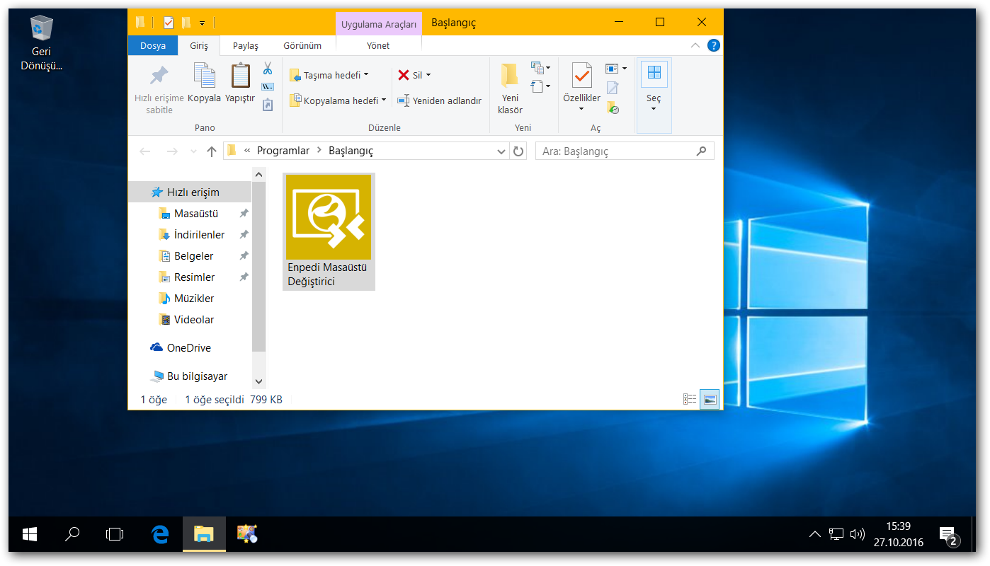Click the Kopyala (copy) icon
This screenshot has height=566, width=990.
point(204,76)
